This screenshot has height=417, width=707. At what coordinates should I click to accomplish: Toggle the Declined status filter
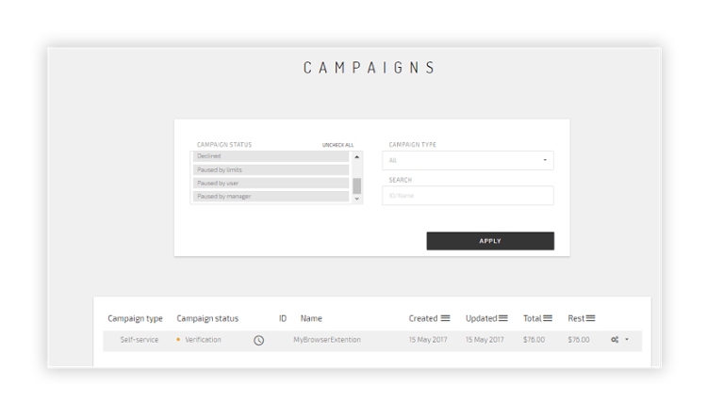click(271, 156)
